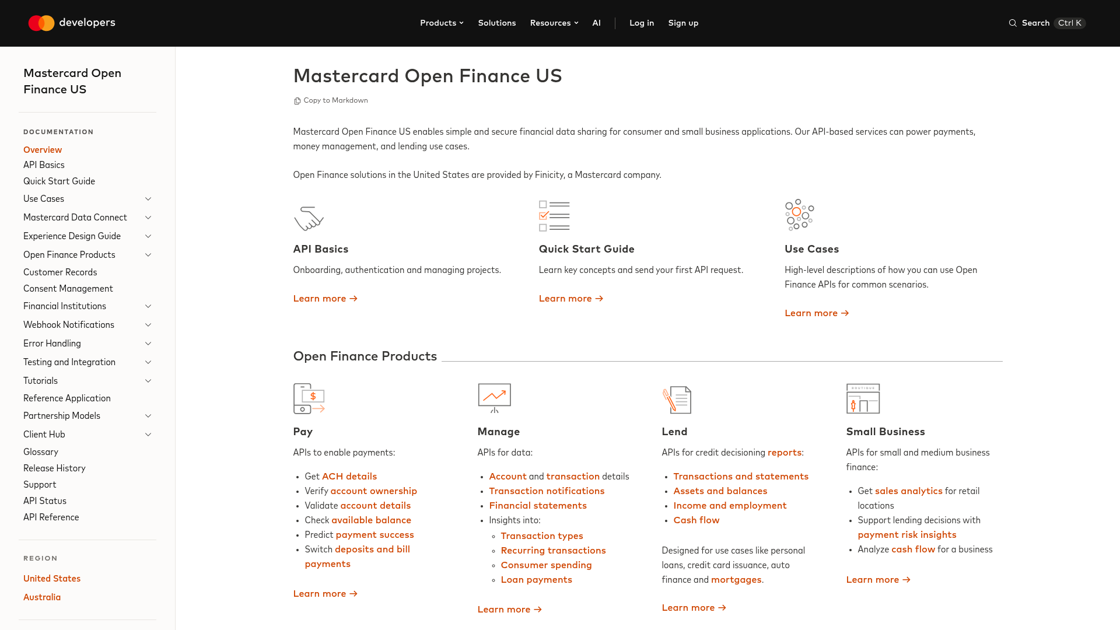Open Financial statements link

click(x=538, y=506)
